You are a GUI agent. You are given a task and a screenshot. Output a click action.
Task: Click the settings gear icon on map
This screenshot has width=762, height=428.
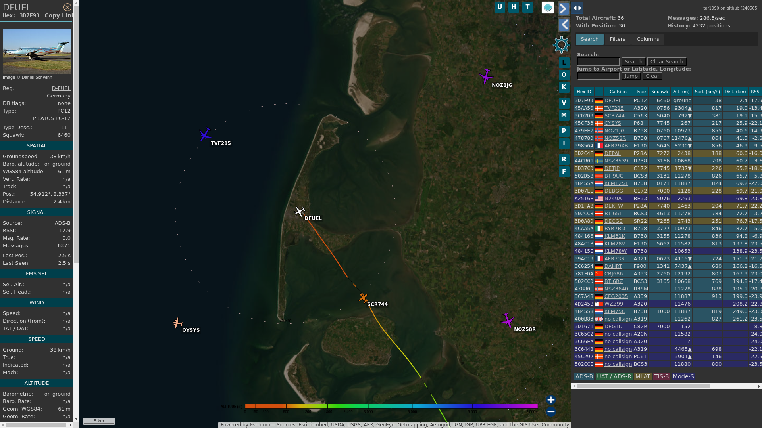tap(561, 45)
